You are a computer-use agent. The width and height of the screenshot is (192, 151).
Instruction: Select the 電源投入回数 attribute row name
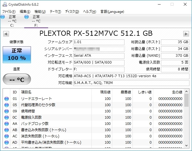pyautogui.click(x=31, y=118)
